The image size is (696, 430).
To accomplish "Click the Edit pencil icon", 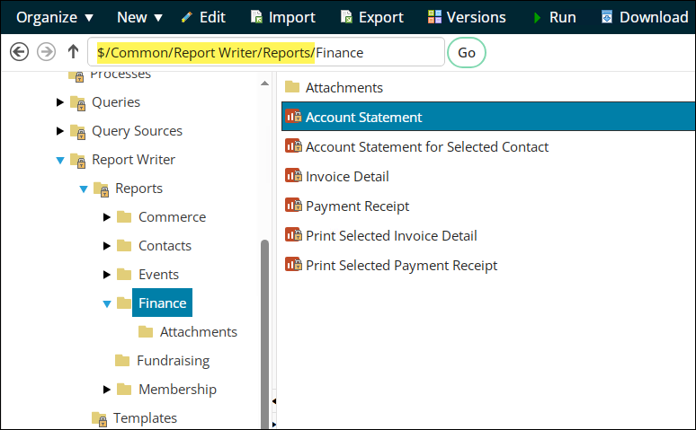I will tap(187, 17).
